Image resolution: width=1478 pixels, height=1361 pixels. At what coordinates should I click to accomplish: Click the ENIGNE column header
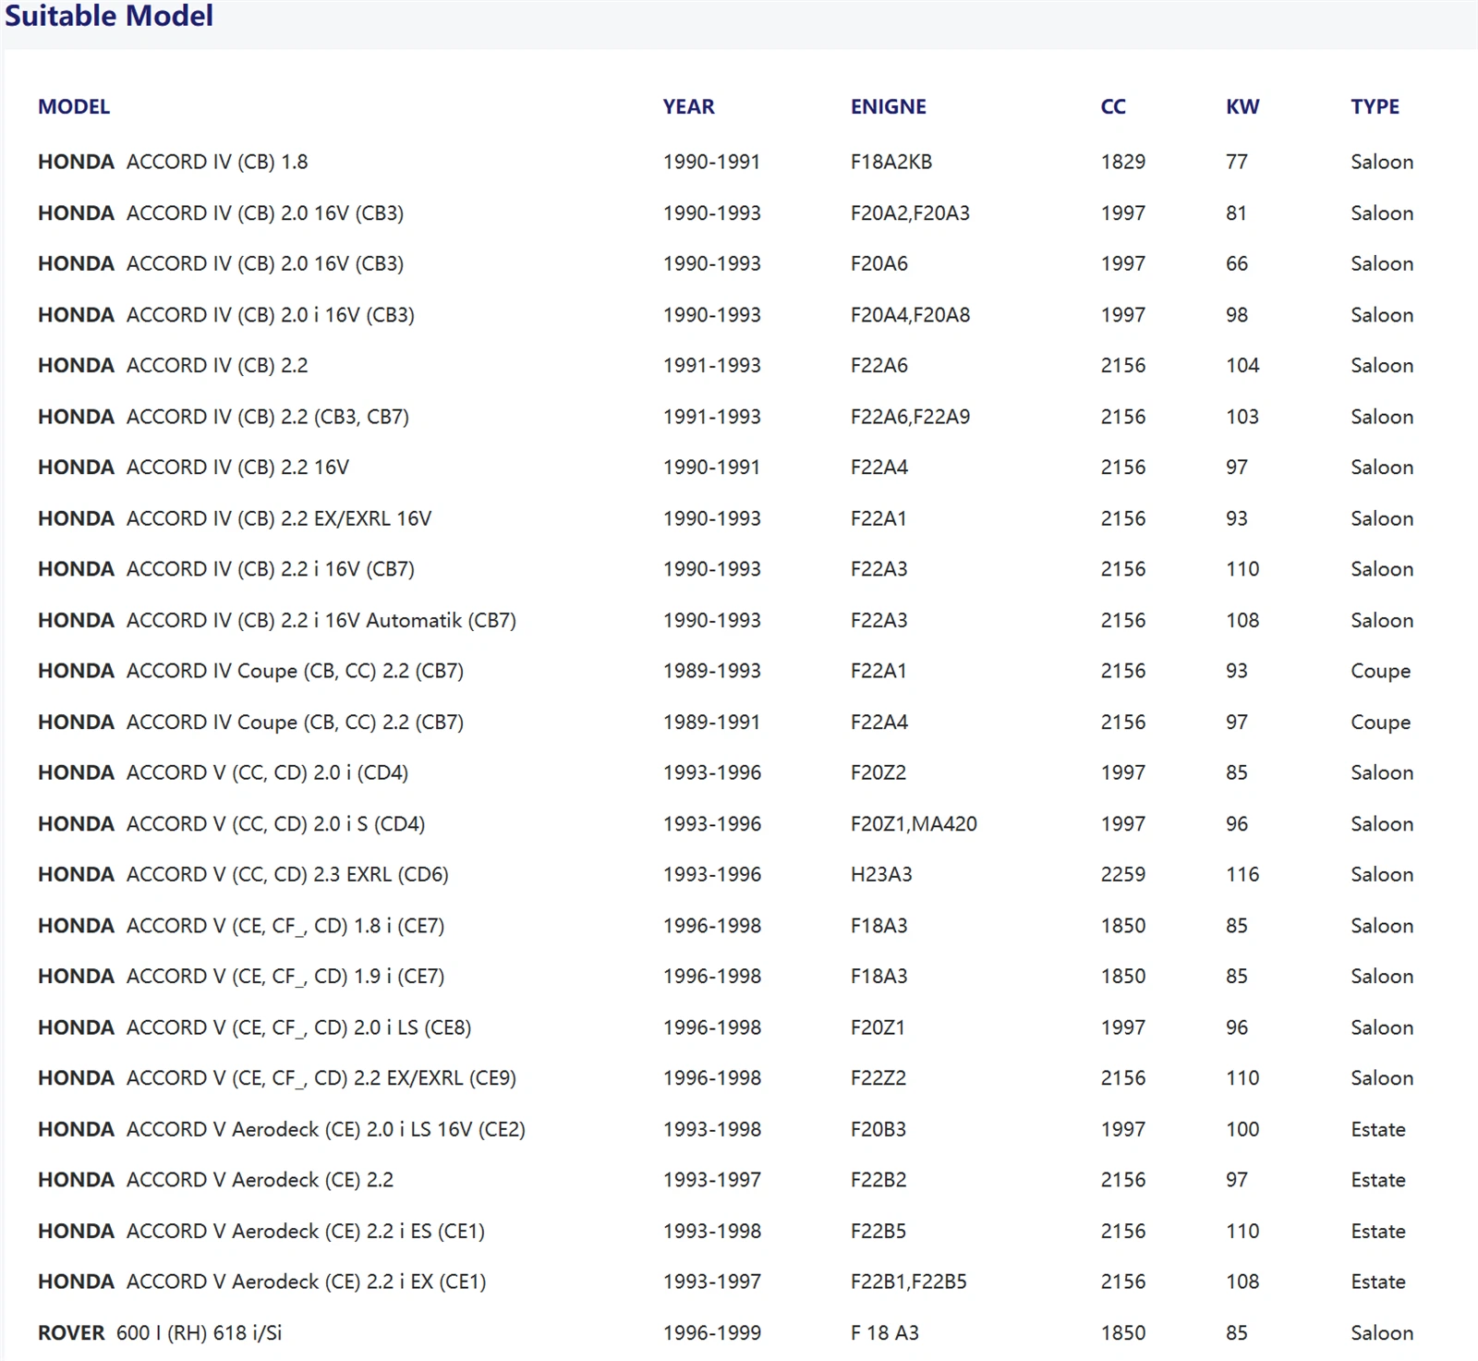click(x=888, y=106)
